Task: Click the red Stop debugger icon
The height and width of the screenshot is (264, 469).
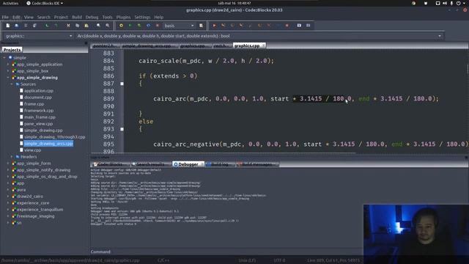Action: [x=287, y=26]
